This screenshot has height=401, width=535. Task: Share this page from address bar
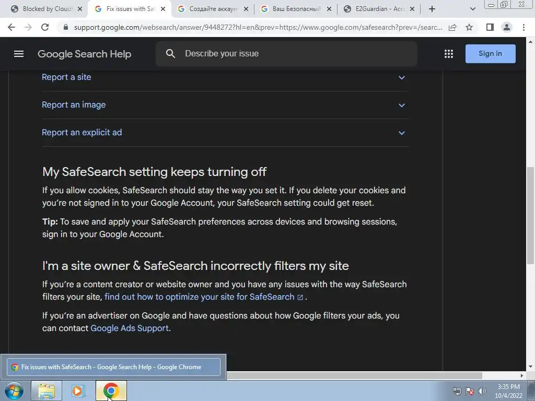(x=452, y=27)
